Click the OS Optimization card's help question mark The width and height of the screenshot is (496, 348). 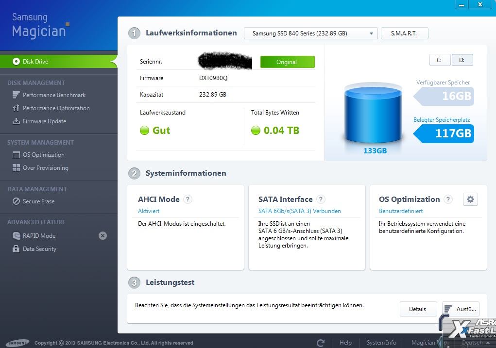(448, 199)
